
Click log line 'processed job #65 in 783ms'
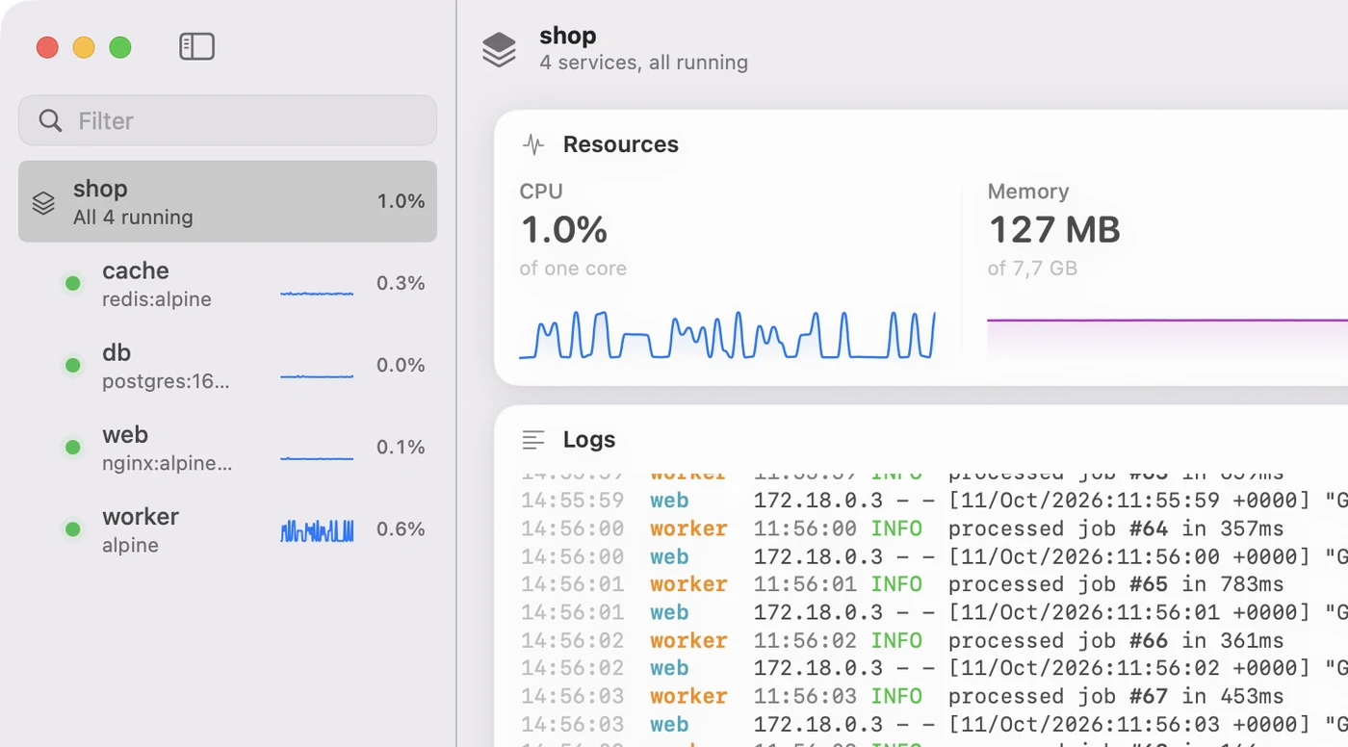click(x=1116, y=584)
